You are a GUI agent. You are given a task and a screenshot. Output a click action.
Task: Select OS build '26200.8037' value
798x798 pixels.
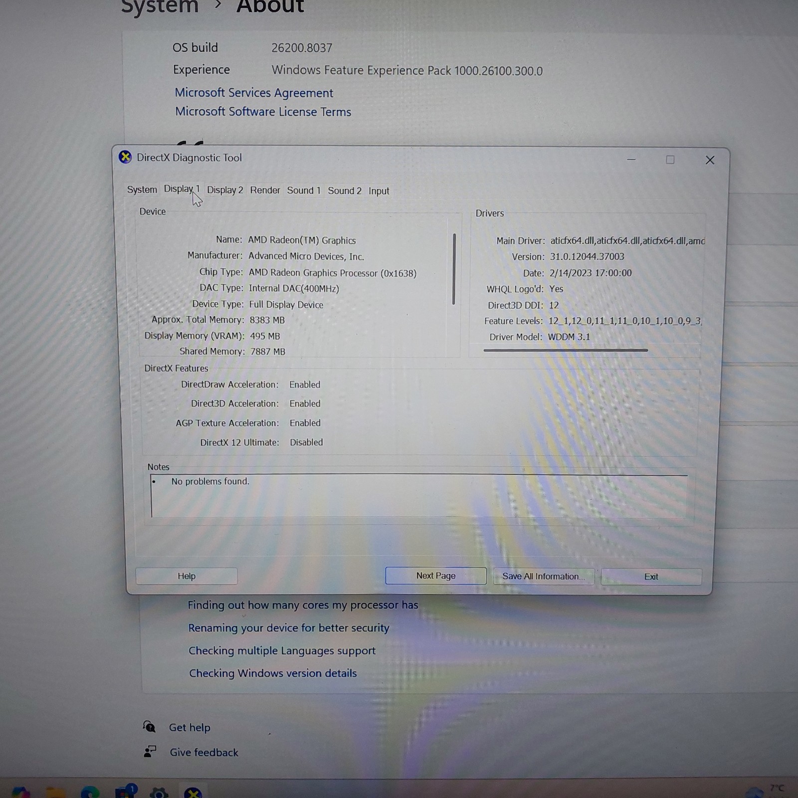(x=302, y=48)
